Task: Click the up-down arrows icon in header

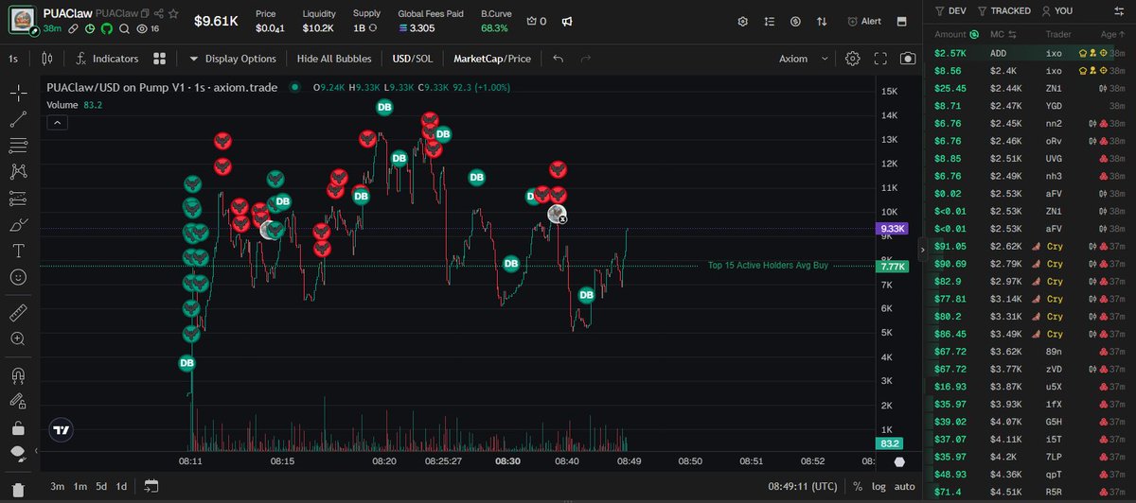Action: (821, 21)
